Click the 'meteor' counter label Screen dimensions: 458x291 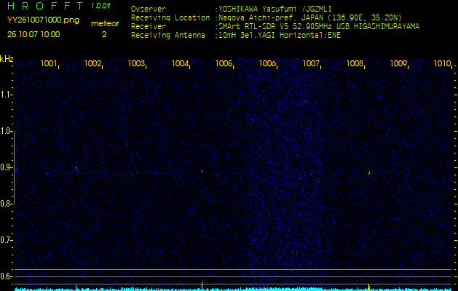[x=105, y=23]
